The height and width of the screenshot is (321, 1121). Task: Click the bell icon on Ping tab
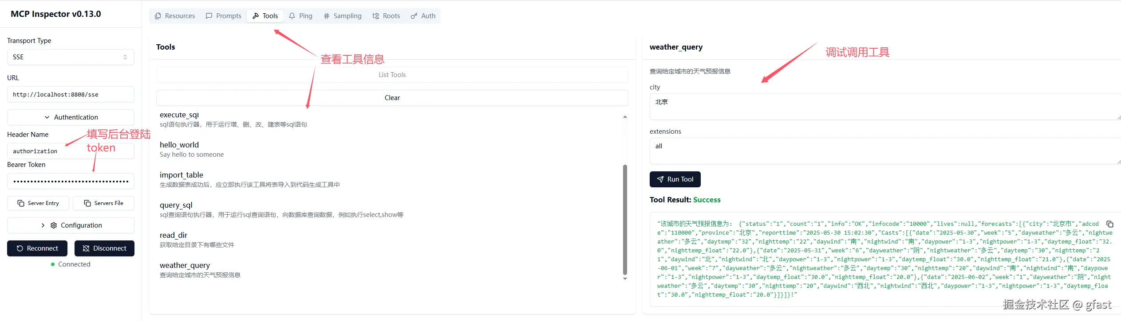[x=292, y=16]
